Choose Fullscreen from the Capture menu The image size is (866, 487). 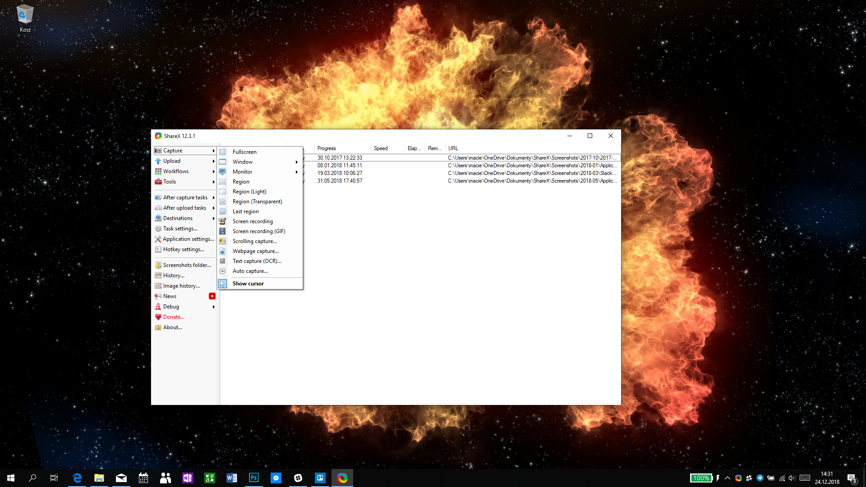[x=260, y=152]
